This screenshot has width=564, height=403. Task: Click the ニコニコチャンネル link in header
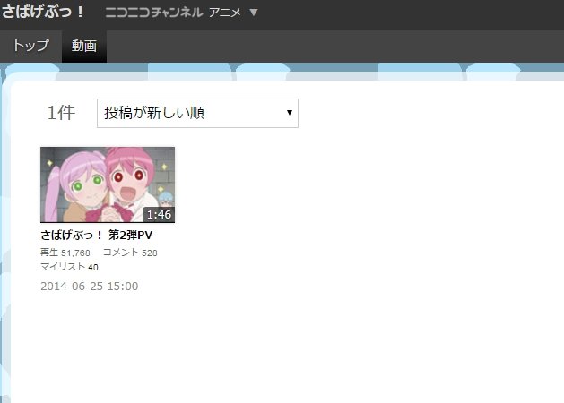click(154, 13)
